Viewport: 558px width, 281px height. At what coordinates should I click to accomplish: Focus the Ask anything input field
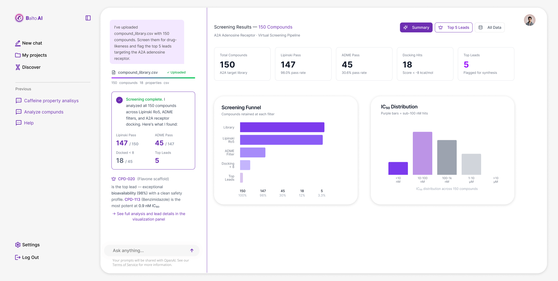[x=148, y=251]
